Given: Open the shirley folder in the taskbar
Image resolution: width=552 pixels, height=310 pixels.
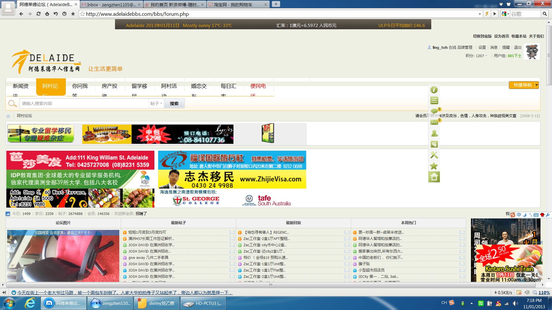Looking at the screenshot, I should tap(158, 303).
